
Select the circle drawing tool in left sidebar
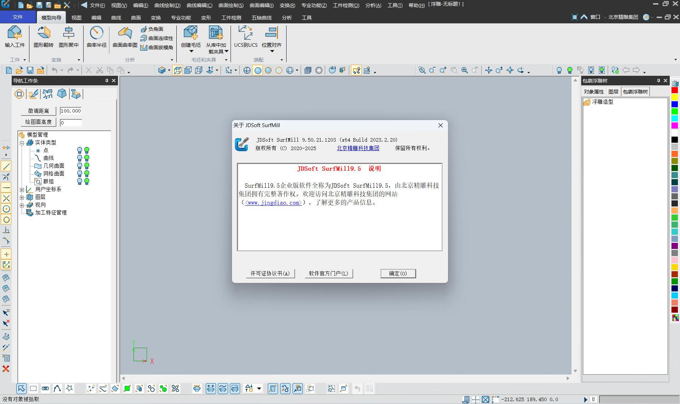pos(6,209)
